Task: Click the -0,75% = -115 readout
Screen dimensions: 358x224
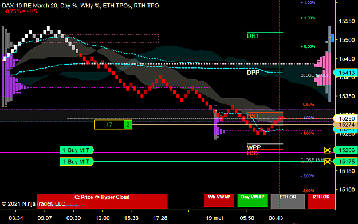Action: click(x=21, y=11)
